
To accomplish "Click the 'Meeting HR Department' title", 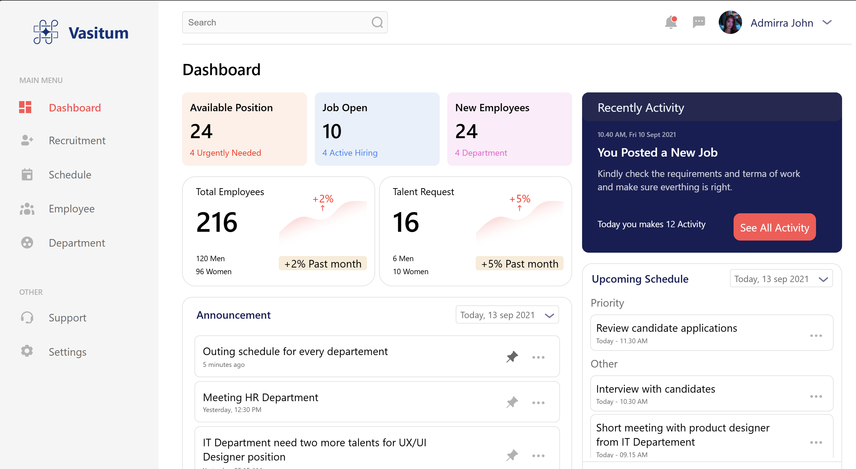I will click(260, 397).
